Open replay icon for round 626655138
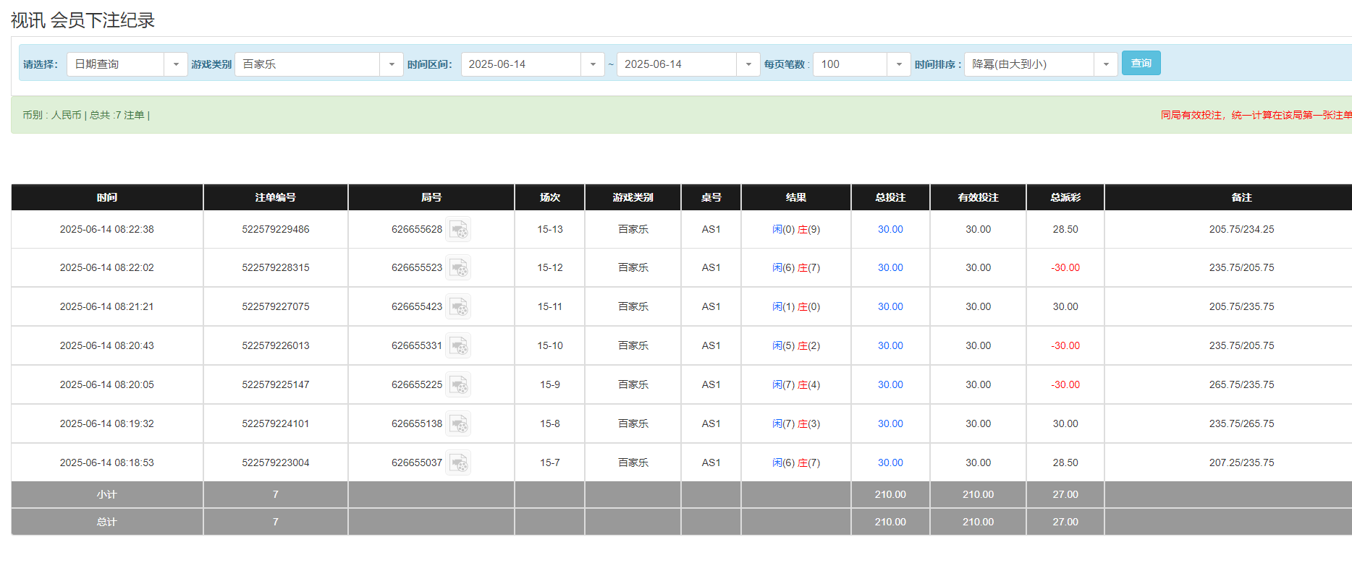Viewport: 1352px width, 581px height. [458, 424]
